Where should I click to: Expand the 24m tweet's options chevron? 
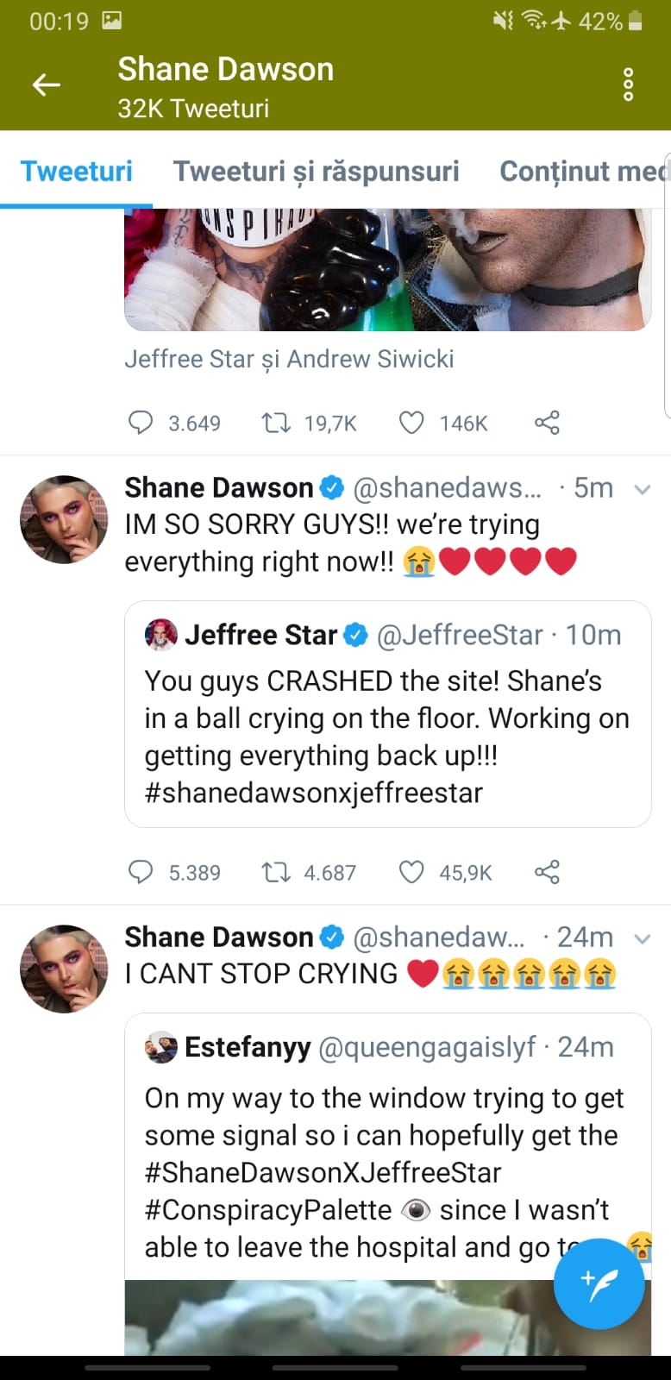coord(642,938)
